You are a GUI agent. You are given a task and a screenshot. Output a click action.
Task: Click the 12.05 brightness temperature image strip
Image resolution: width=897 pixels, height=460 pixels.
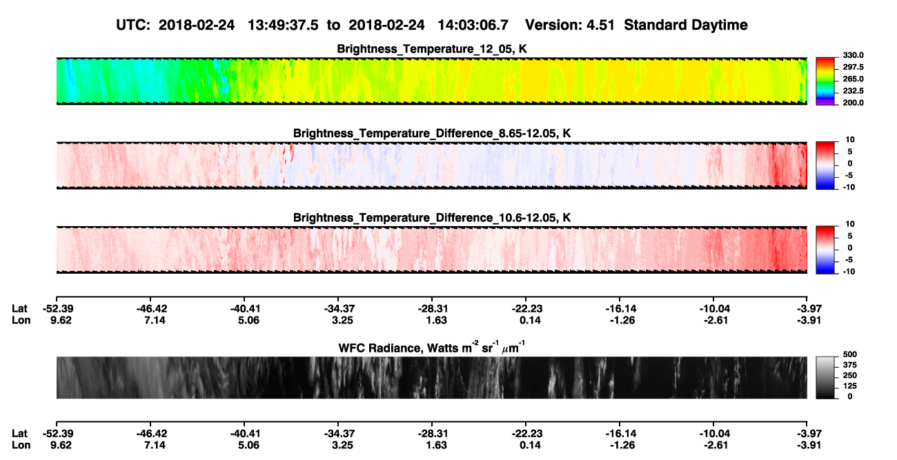pyautogui.click(x=431, y=81)
